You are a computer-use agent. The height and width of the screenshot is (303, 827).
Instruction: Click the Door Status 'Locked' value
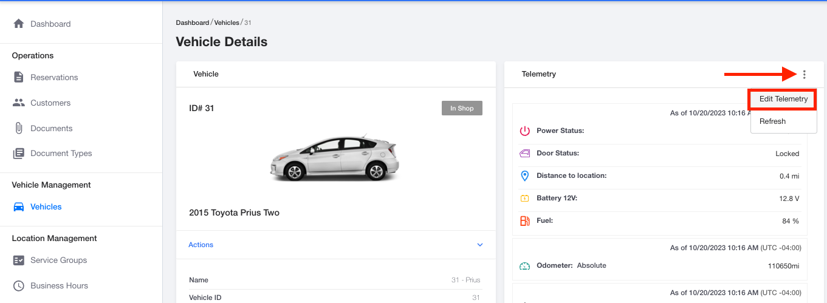788,154
